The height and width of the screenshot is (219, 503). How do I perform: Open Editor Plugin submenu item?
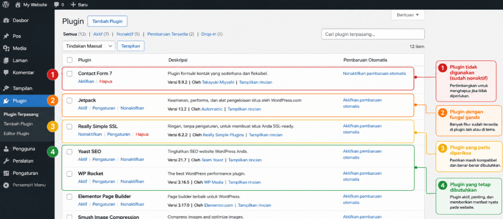click(17, 134)
